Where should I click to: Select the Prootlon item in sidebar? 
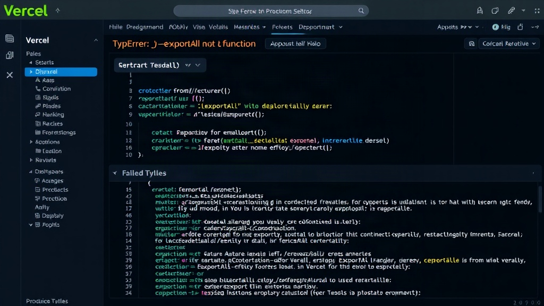[51, 199]
